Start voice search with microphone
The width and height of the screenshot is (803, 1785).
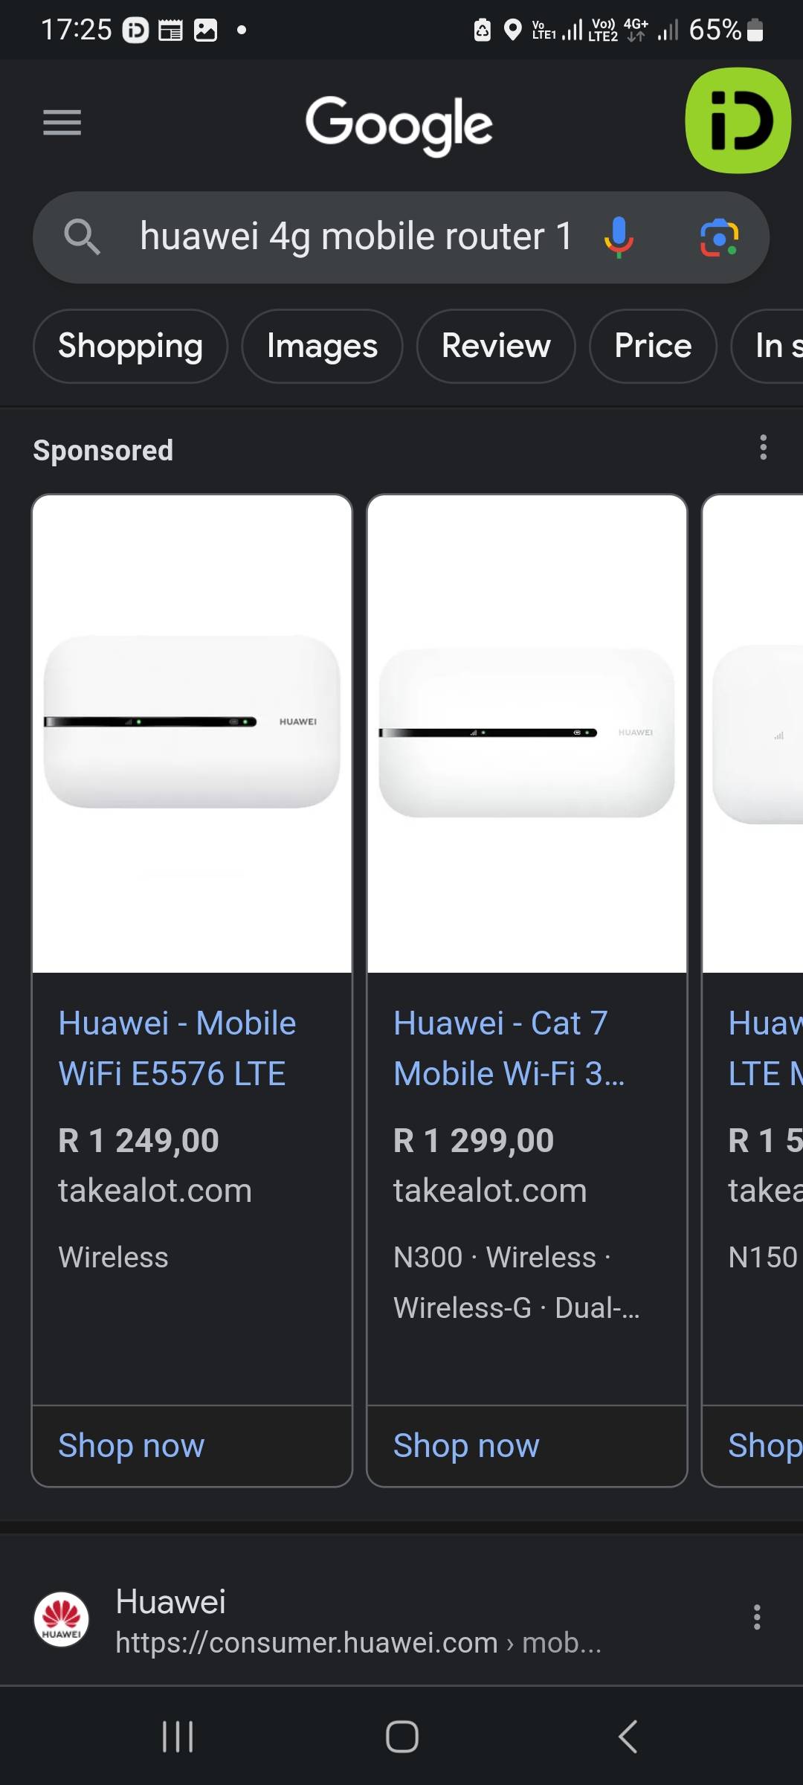point(618,237)
